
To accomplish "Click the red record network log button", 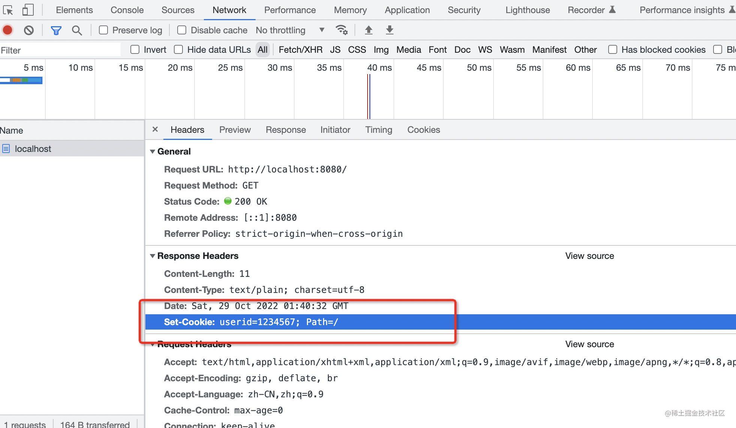I will point(7,30).
